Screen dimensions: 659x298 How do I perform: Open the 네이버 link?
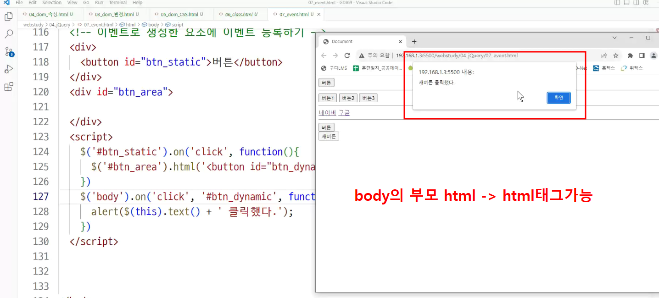click(x=328, y=113)
